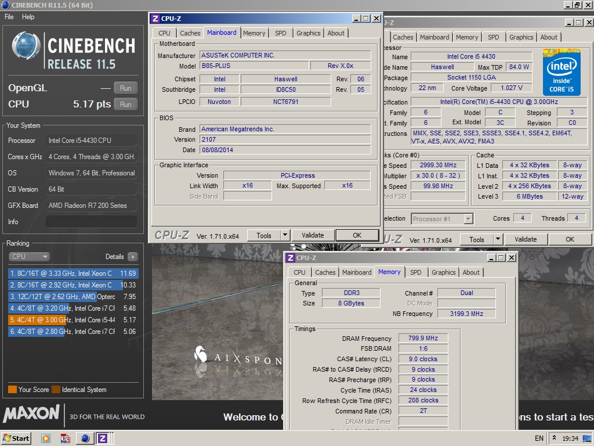This screenshot has width=594, height=446.
Task: Select ranking row 6 Core i7 5.06
Action: [73, 332]
